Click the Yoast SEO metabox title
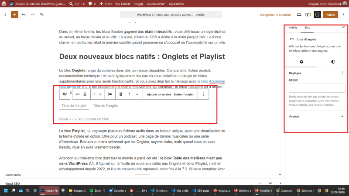The image size is (349, 196). 13,183
